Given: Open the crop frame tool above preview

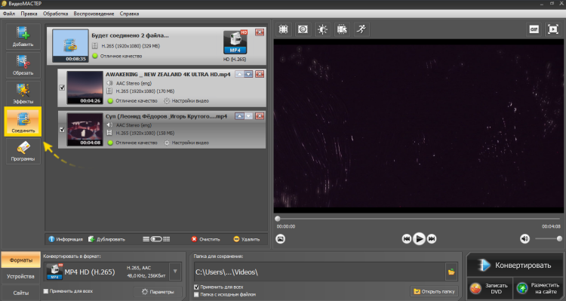Looking at the screenshot, I should pos(283,29).
